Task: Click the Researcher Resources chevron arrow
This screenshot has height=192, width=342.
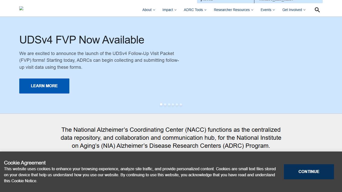Action: [252, 10]
